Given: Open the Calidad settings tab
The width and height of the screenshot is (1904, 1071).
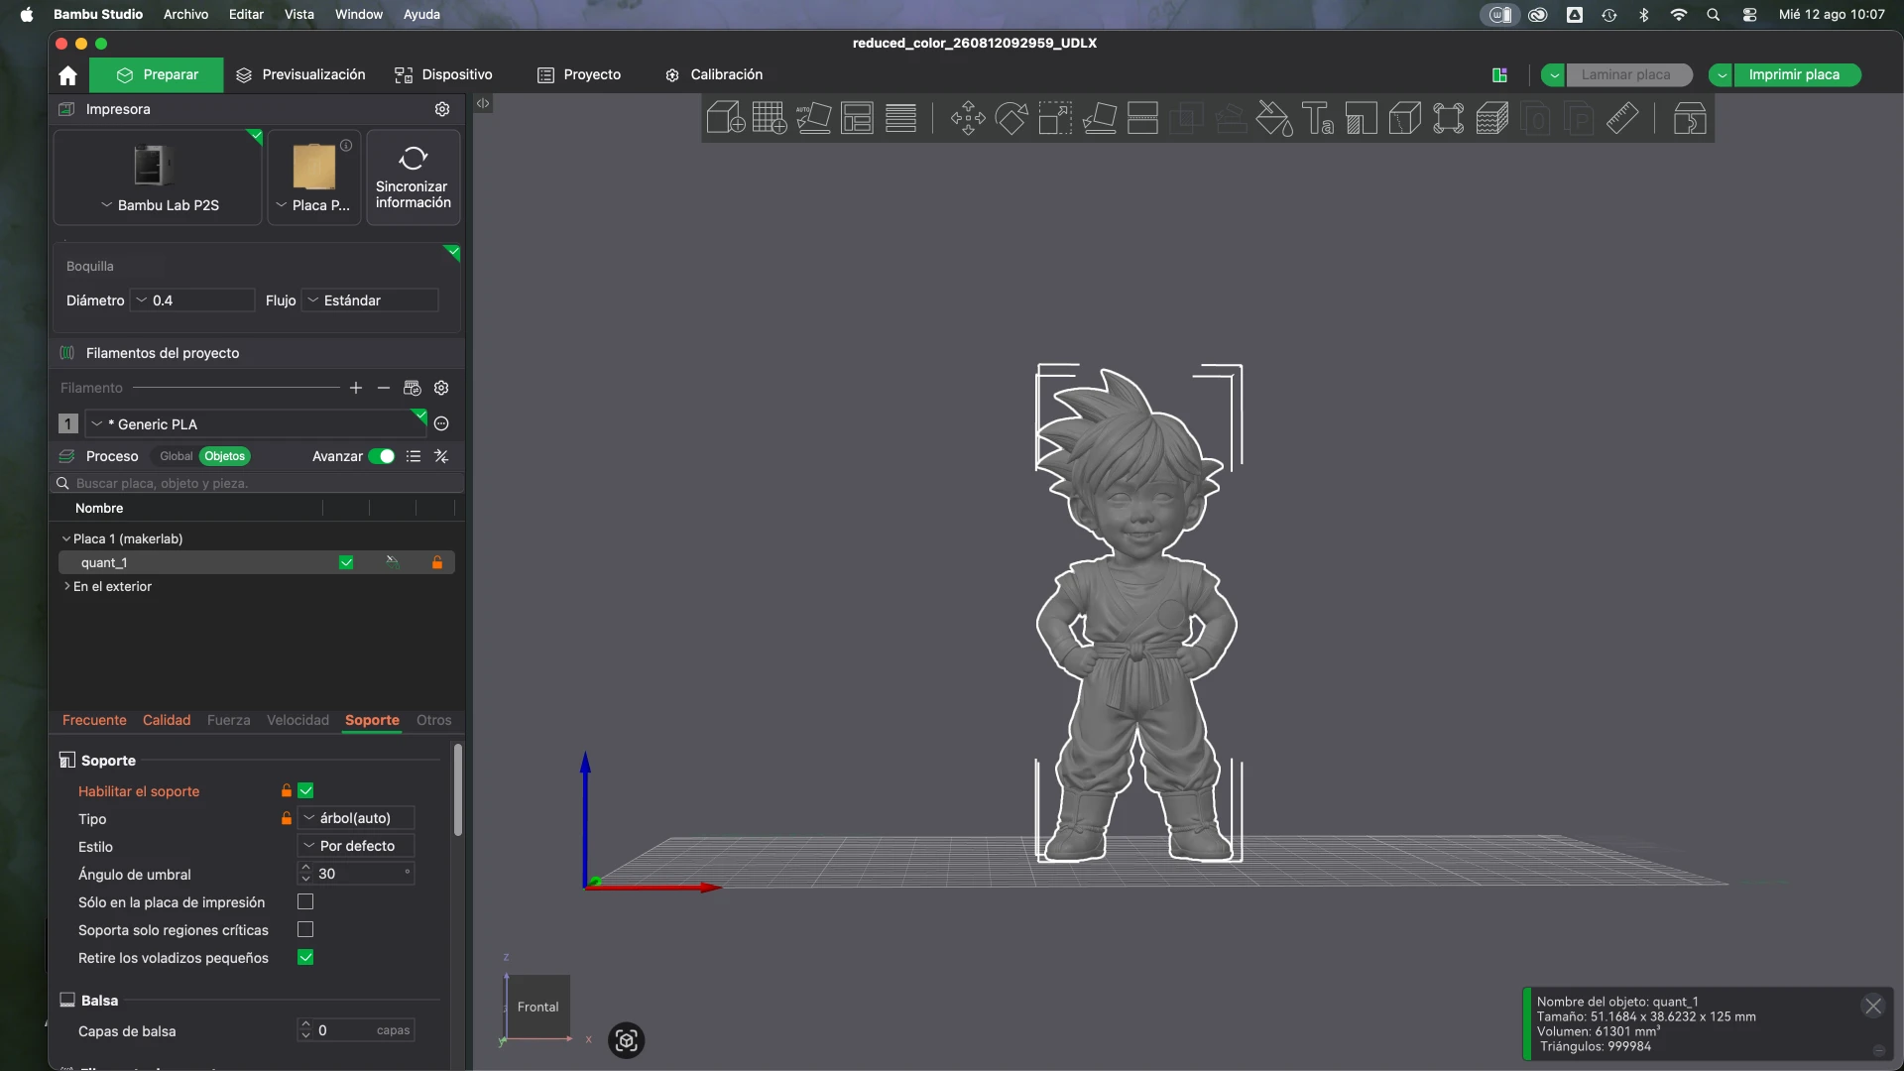Looking at the screenshot, I should [167, 720].
